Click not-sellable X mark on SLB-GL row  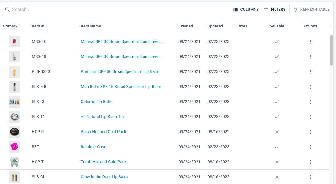point(277,177)
